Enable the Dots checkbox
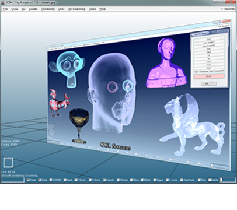 click(x=199, y=180)
